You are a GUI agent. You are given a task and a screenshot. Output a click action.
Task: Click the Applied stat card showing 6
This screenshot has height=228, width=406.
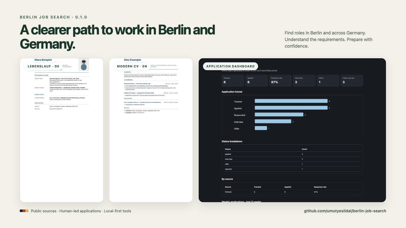[x=257, y=81]
